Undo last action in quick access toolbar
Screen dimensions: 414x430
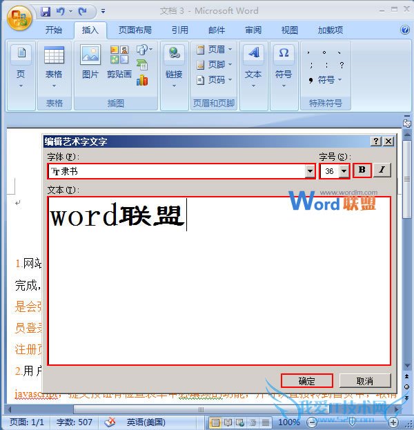pyautogui.click(x=61, y=12)
